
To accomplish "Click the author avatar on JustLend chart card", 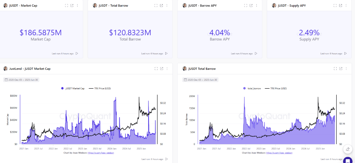I will [5, 68].
